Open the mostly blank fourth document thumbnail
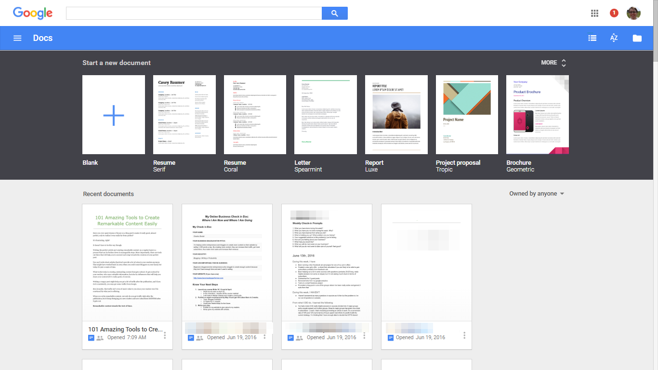The width and height of the screenshot is (658, 370). pos(426,263)
